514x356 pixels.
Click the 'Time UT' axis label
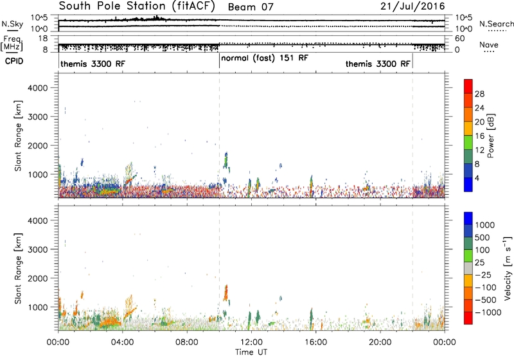(251, 352)
